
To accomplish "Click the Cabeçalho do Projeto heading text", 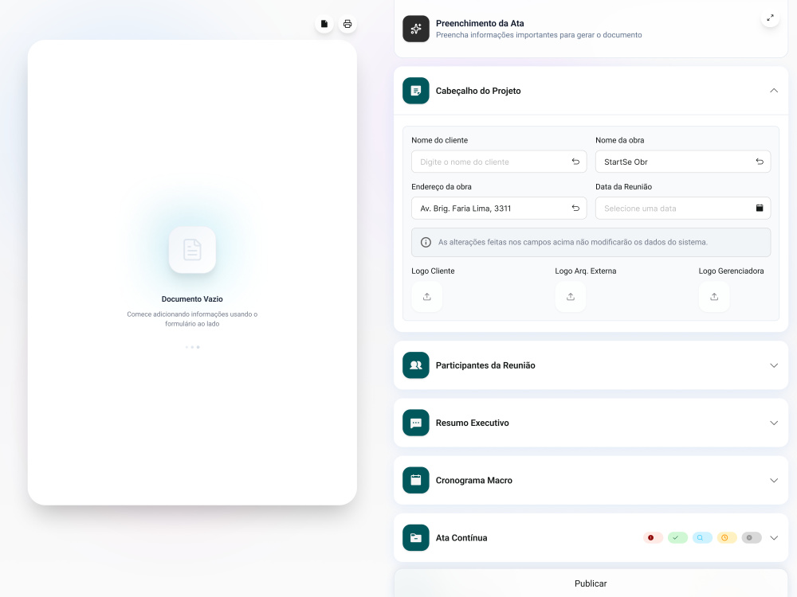I will point(477,91).
